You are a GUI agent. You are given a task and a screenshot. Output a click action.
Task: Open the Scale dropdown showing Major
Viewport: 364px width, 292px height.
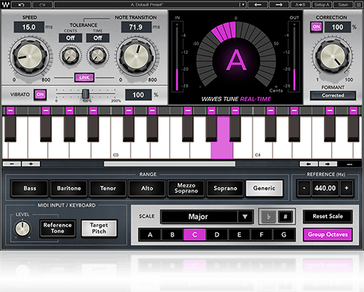207,216
